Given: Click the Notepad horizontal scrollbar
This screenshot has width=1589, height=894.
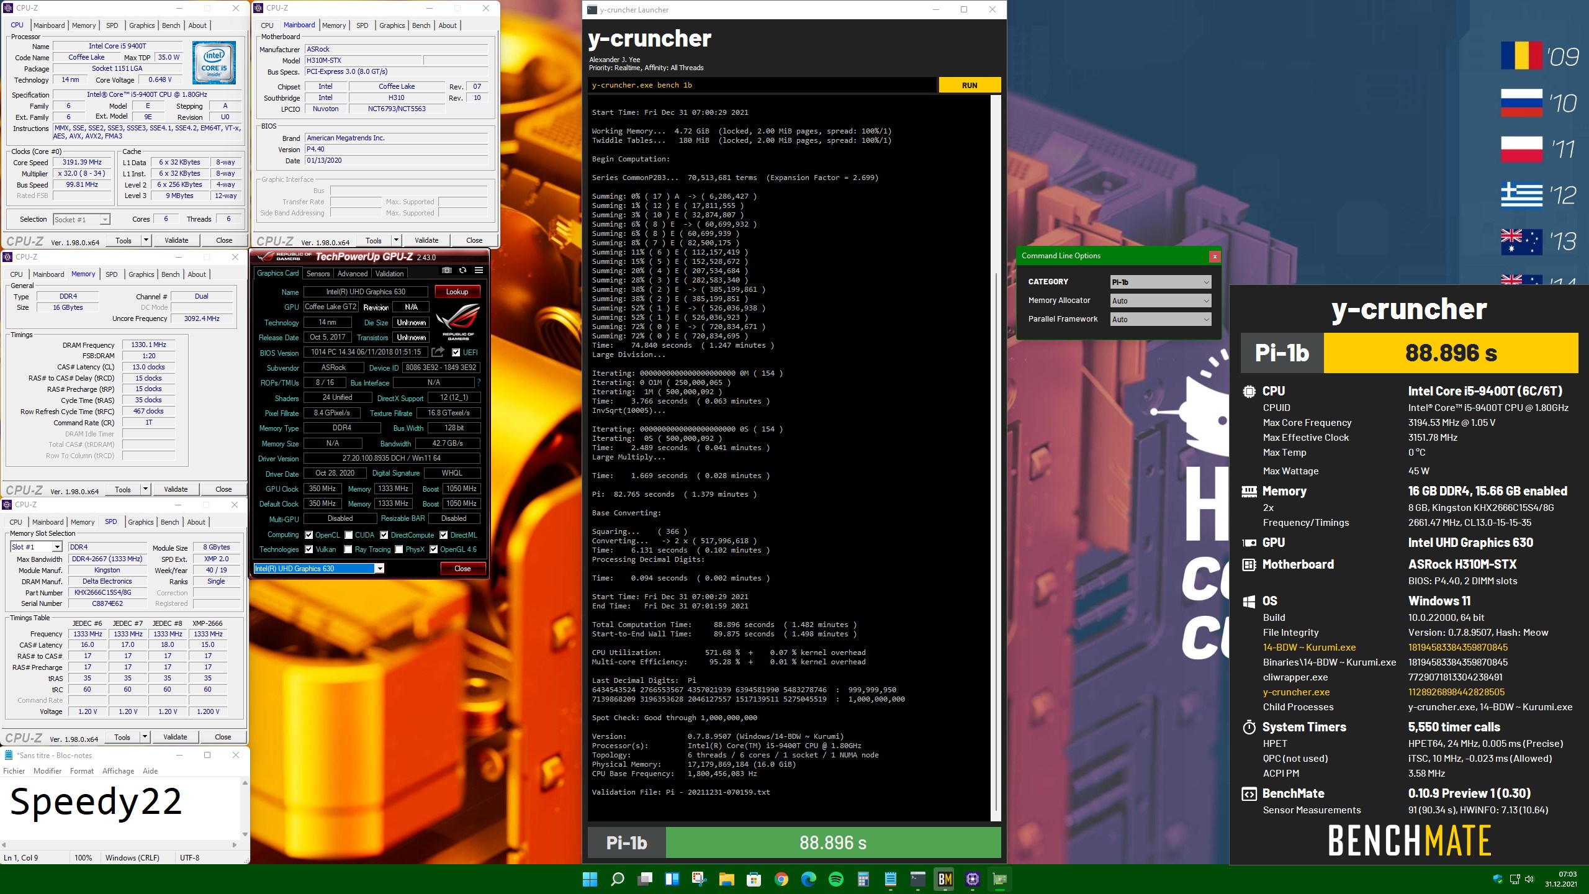Looking at the screenshot, I should tap(120, 845).
